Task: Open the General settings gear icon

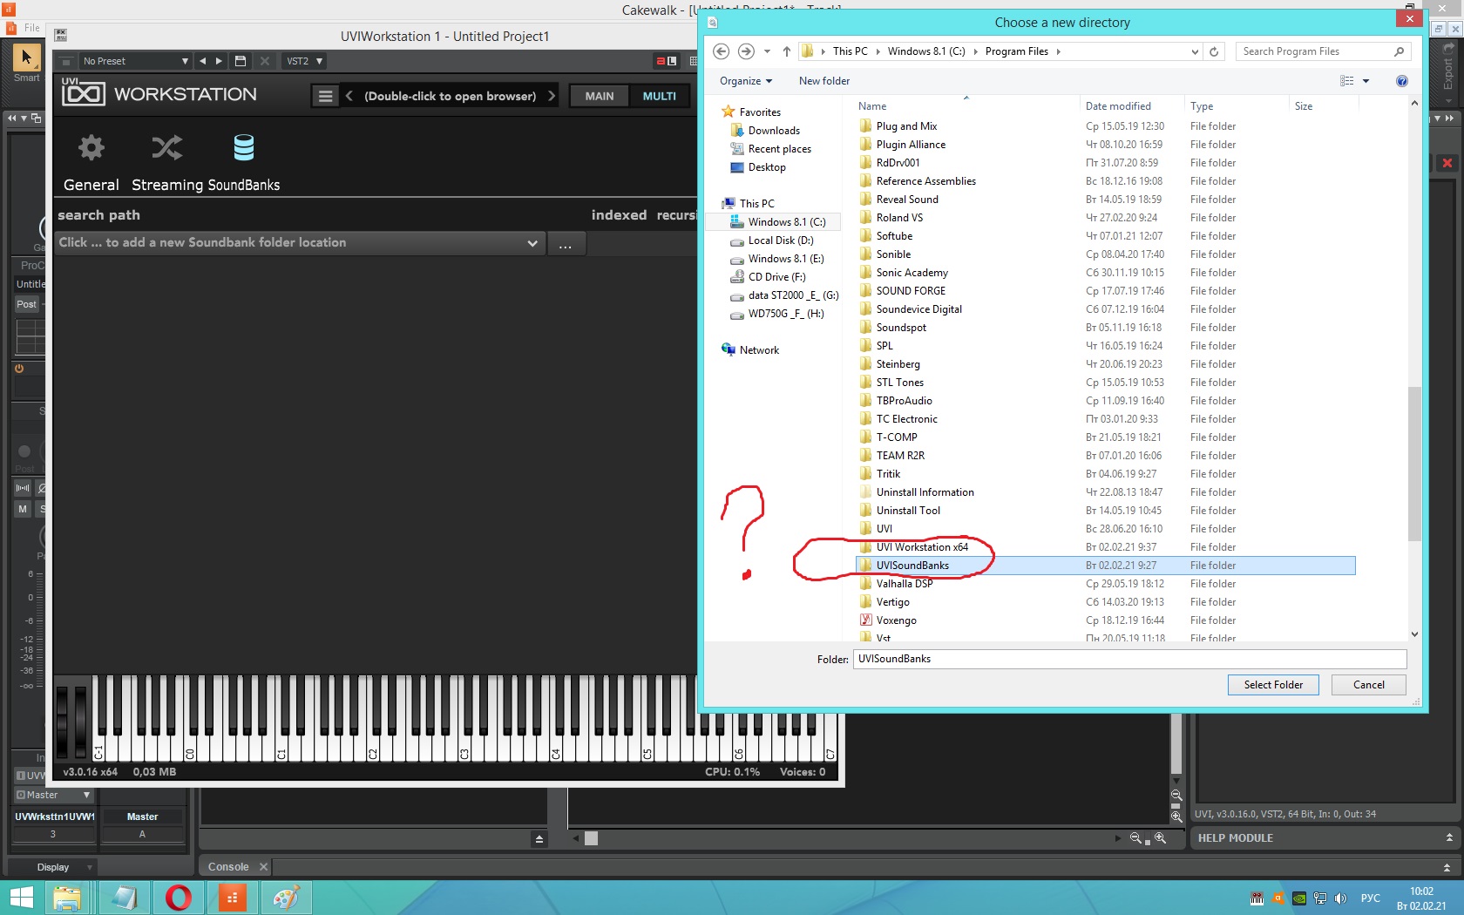Action: click(x=91, y=147)
